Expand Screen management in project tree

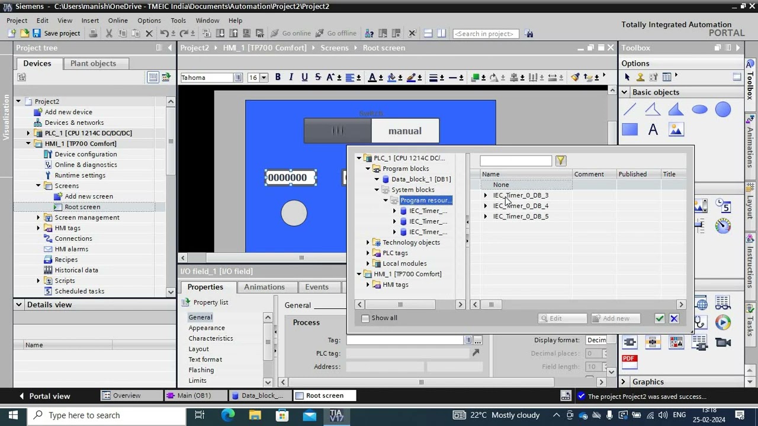[38, 218]
